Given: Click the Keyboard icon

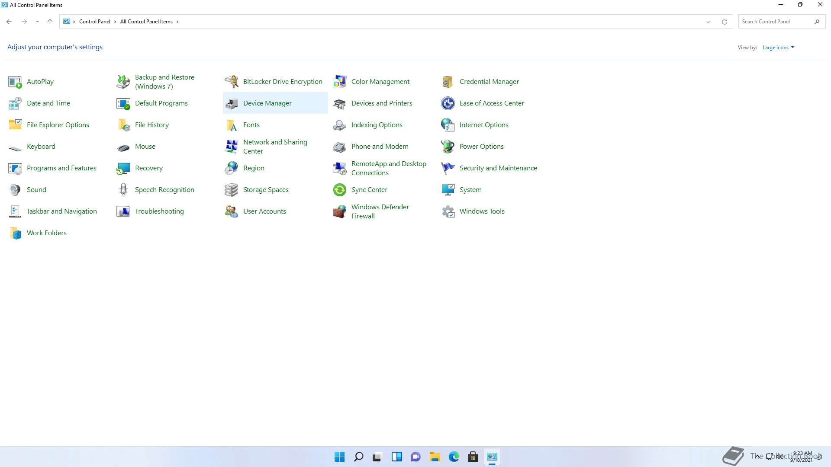Looking at the screenshot, I should pos(15,148).
